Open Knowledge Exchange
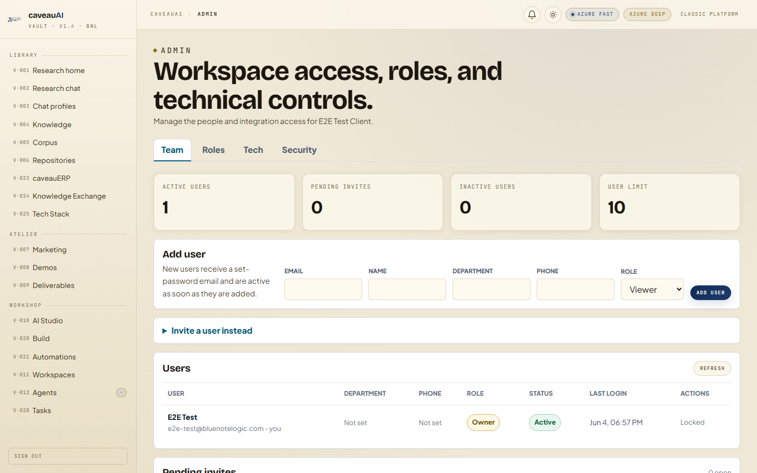This screenshot has height=473, width=757. pos(68,196)
